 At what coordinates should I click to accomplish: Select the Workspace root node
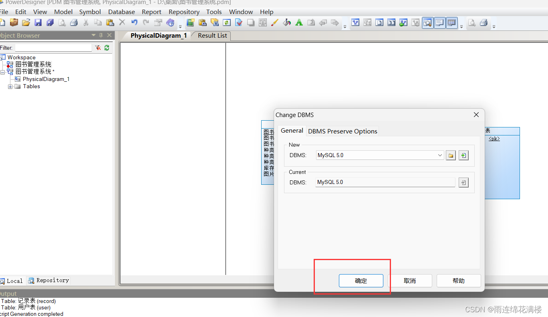point(21,57)
